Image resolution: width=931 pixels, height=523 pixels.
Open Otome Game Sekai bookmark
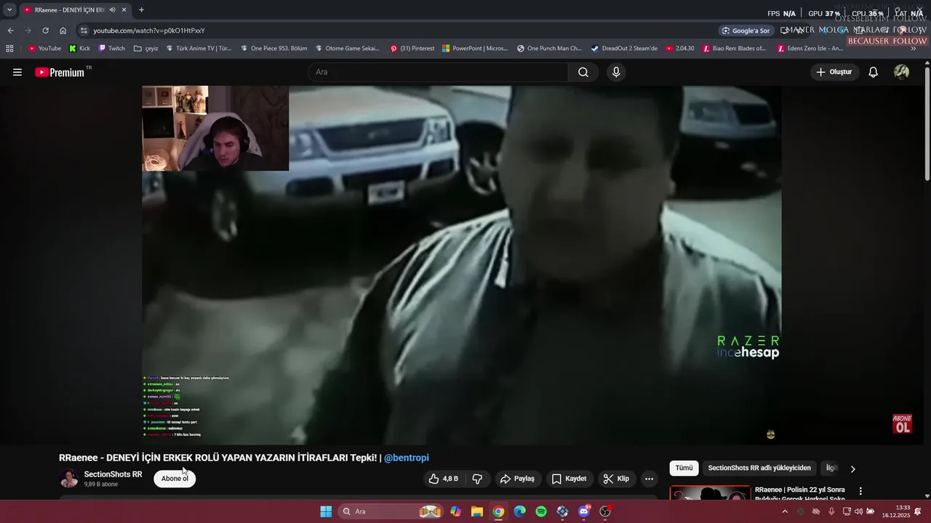(x=348, y=49)
